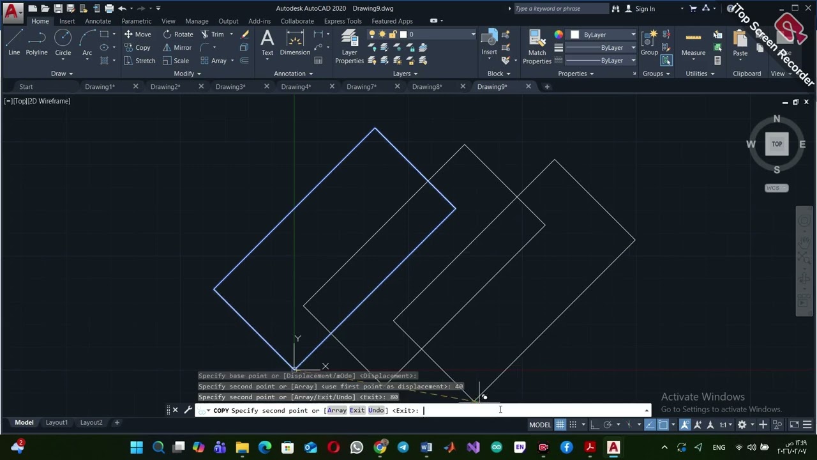The width and height of the screenshot is (817, 460).
Task: Choose the Array option in command line
Action: (337, 410)
